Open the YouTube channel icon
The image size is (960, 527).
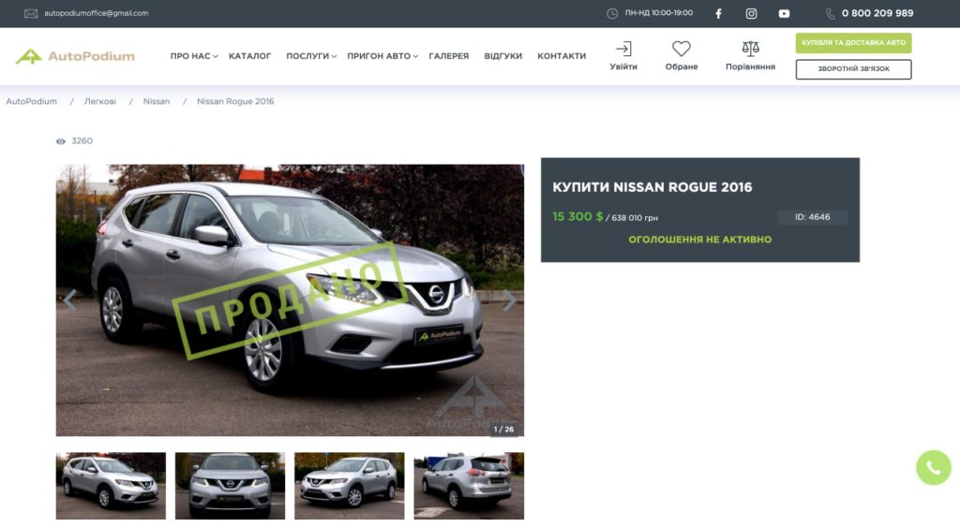784,13
